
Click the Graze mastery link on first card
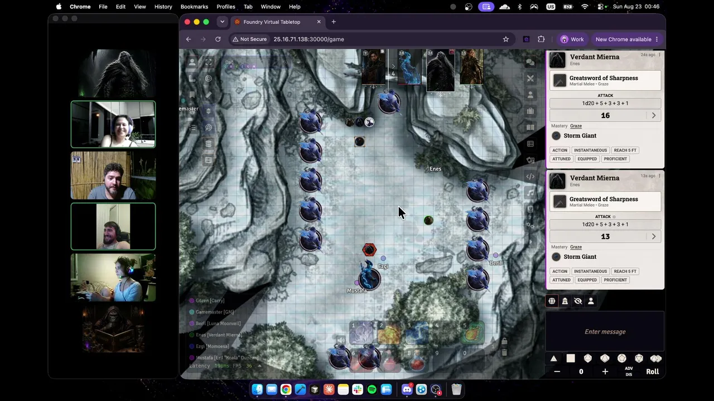point(576,126)
